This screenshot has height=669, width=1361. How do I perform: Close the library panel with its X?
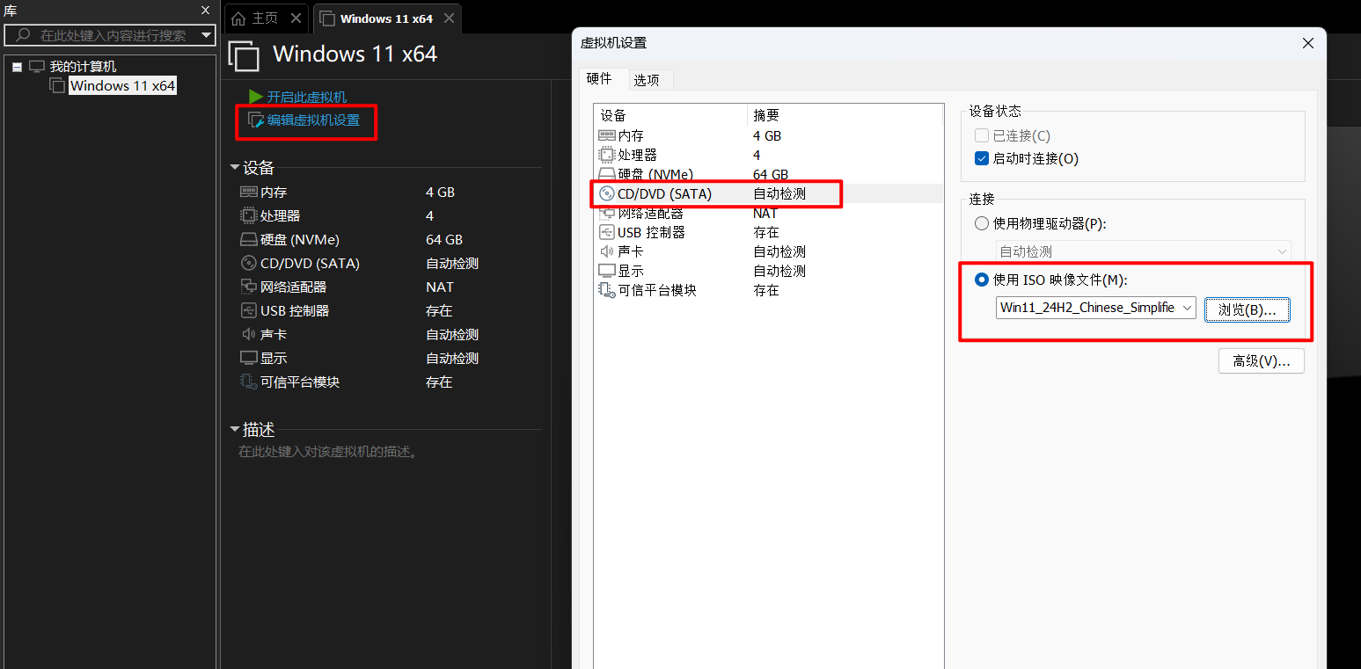point(205,11)
